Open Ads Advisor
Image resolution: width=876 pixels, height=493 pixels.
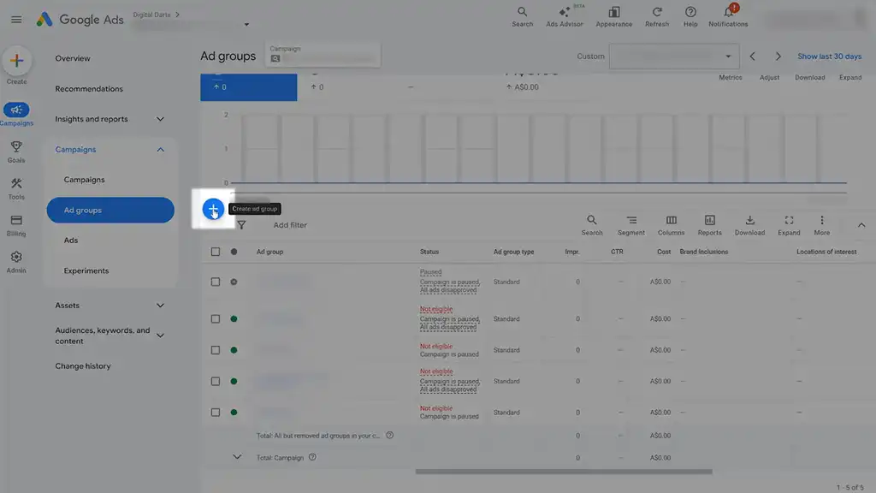565,17
